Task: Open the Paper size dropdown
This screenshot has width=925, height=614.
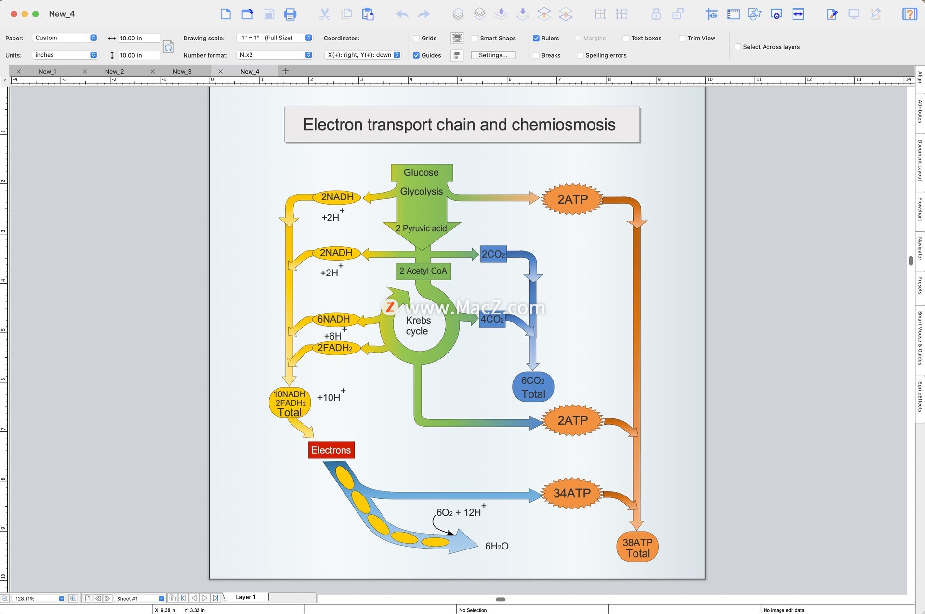Action: [x=65, y=38]
